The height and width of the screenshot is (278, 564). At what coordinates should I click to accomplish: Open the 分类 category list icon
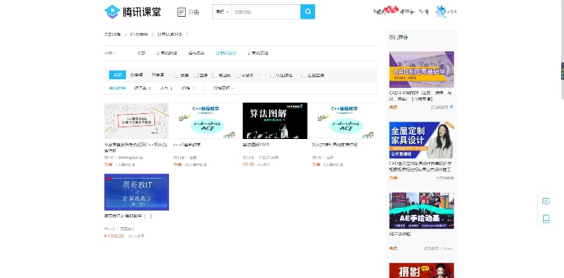tap(182, 13)
